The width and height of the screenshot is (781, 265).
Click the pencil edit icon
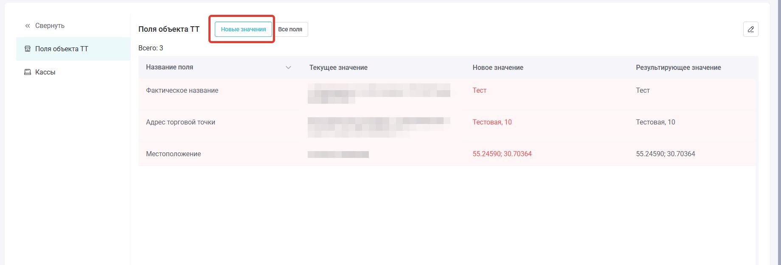point(750,29)
